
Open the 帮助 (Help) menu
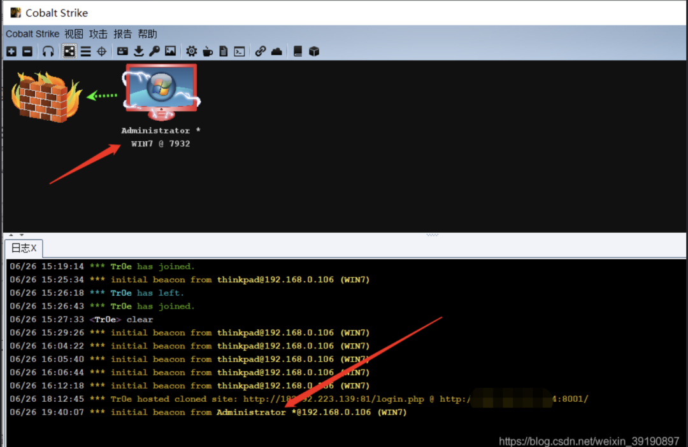click(147, 34)
